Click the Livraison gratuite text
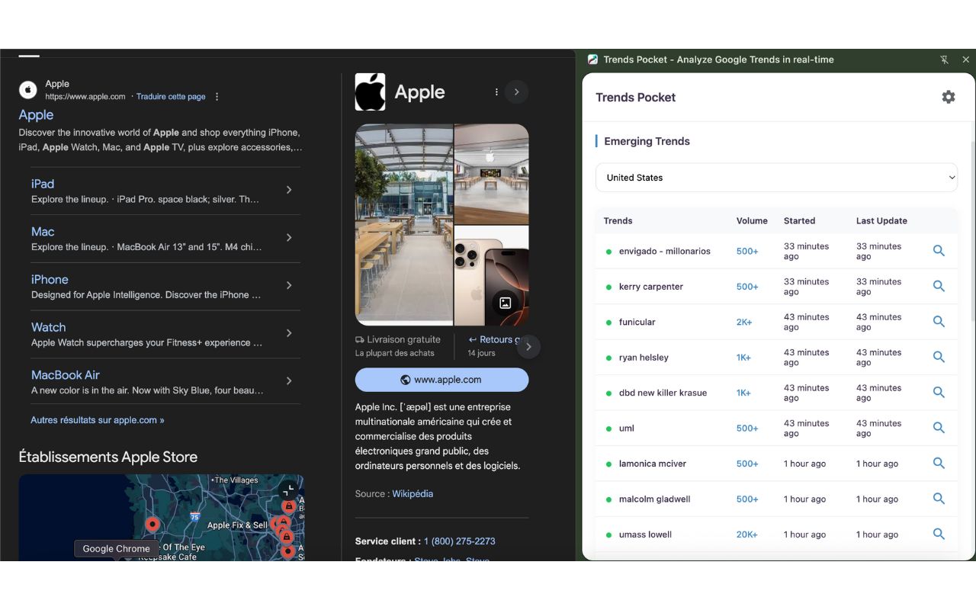The width and height of the screenshot is (976, 610). click(x=404, y=339)
